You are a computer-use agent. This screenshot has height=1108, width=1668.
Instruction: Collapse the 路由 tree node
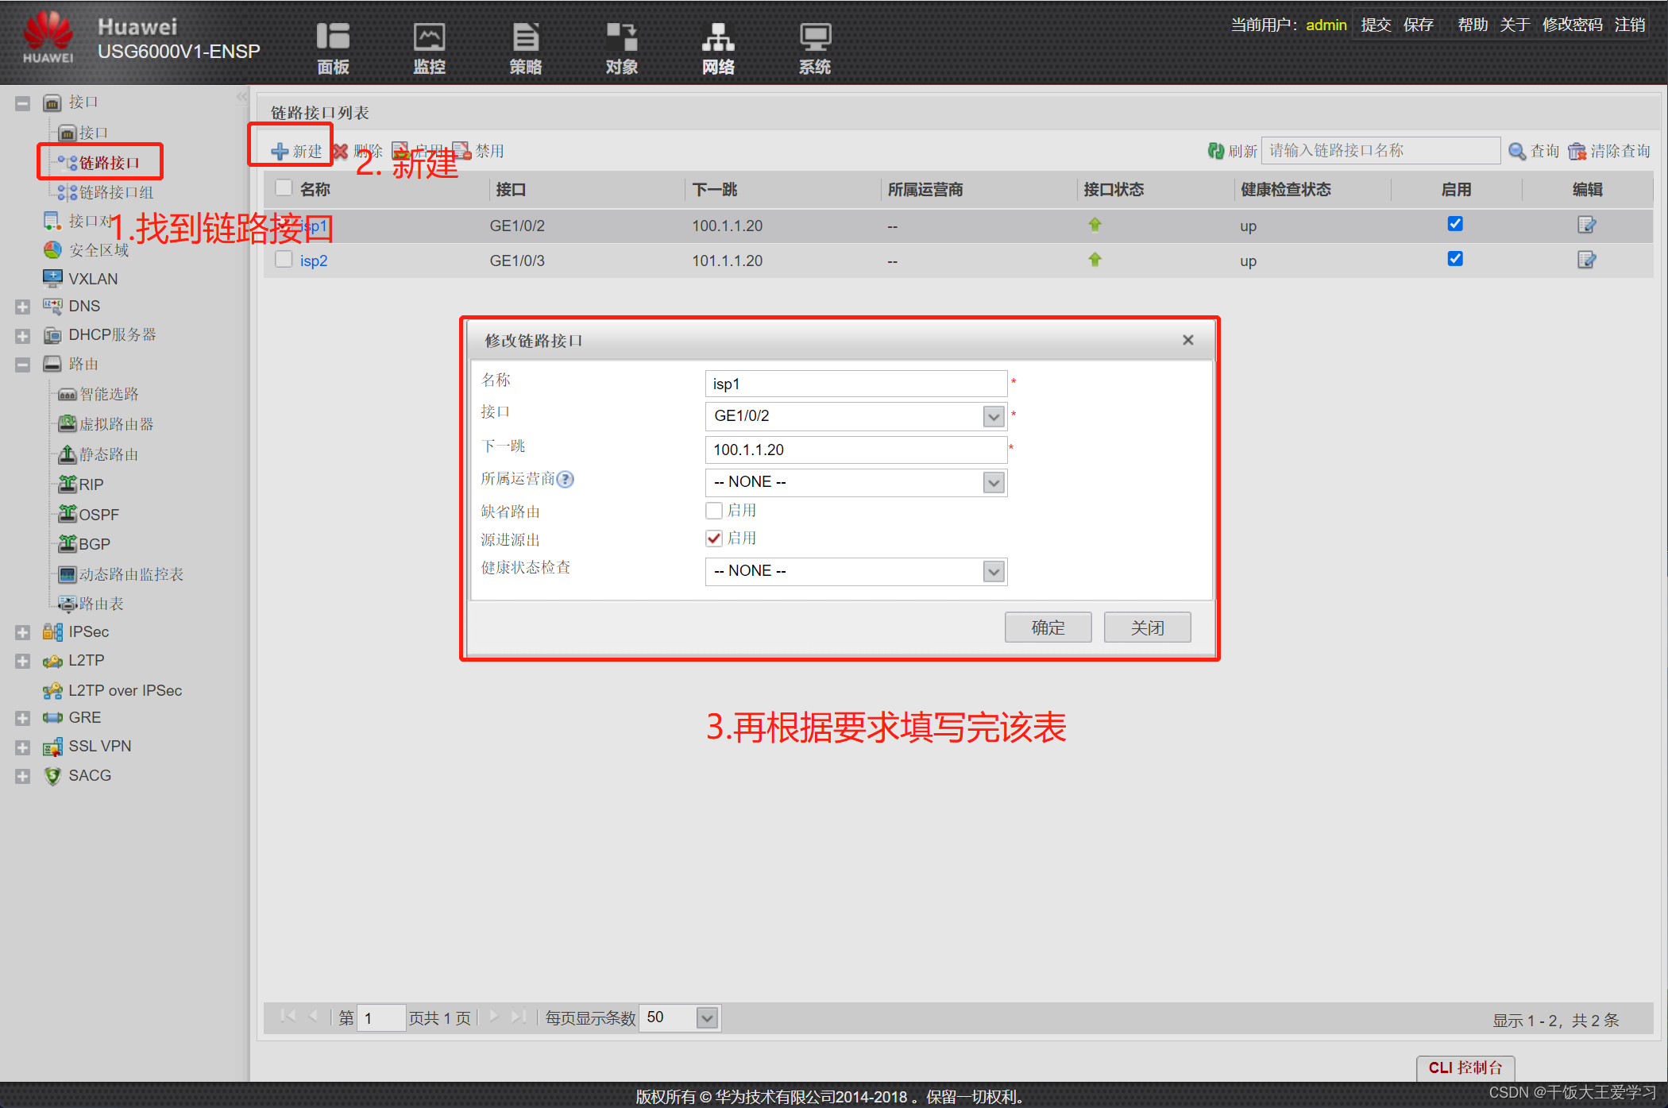(x=23, y=365)
